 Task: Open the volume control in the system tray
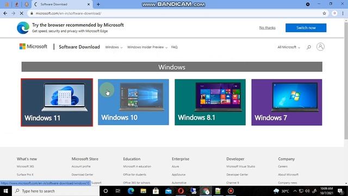(x=307, y=191)
